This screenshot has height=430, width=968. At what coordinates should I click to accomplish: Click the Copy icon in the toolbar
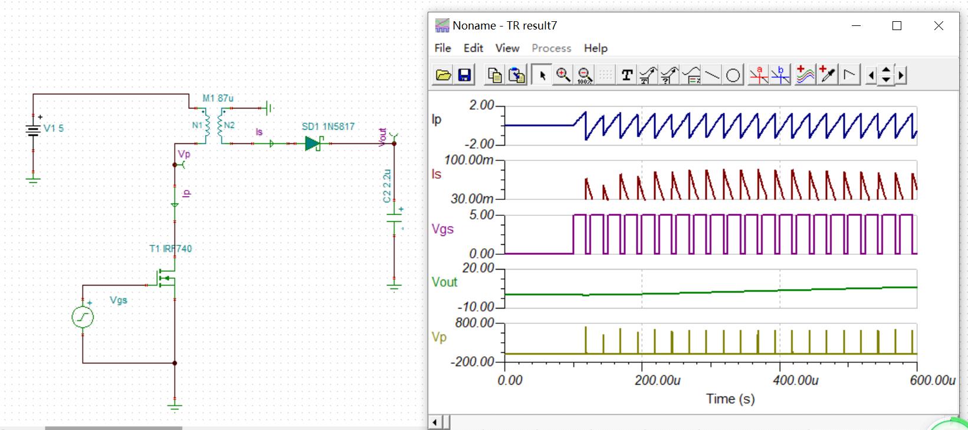click(x=494, y=75)
